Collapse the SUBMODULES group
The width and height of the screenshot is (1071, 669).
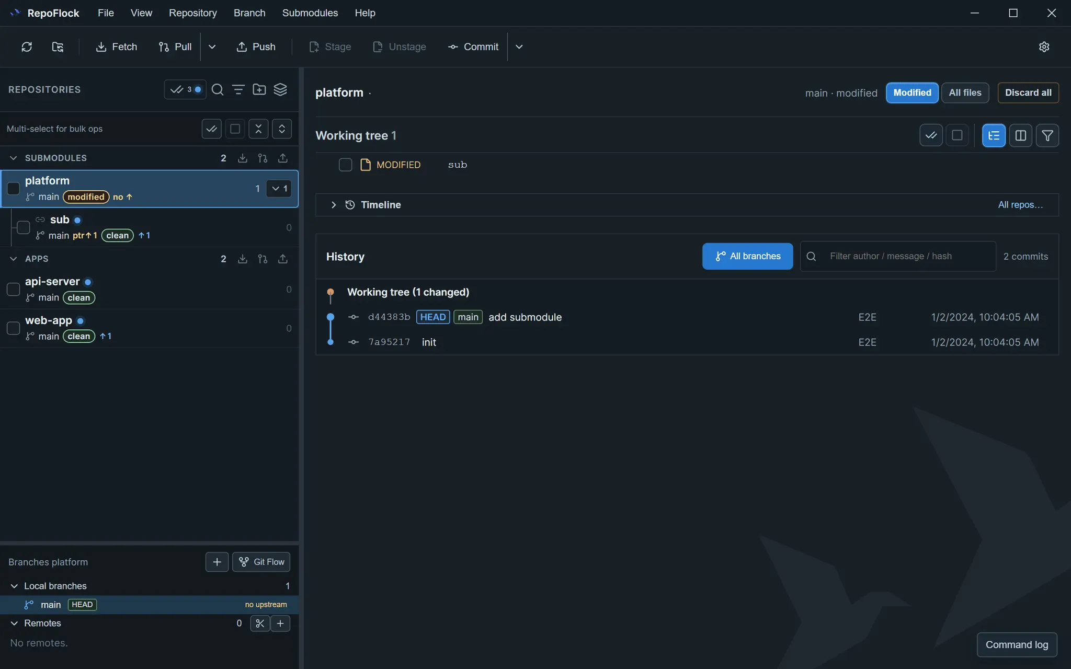point(14,158)
